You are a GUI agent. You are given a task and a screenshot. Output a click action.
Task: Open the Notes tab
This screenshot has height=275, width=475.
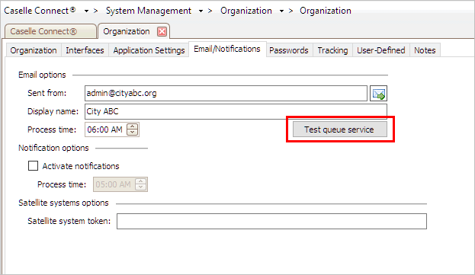(425, 50)
